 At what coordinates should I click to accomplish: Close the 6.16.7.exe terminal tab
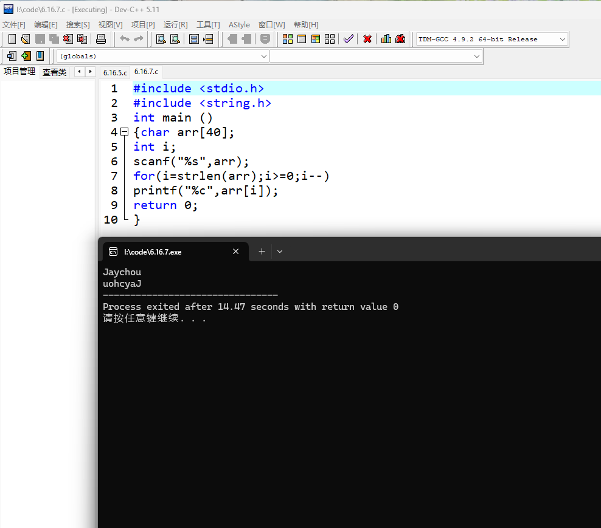(x=236, y=252)
